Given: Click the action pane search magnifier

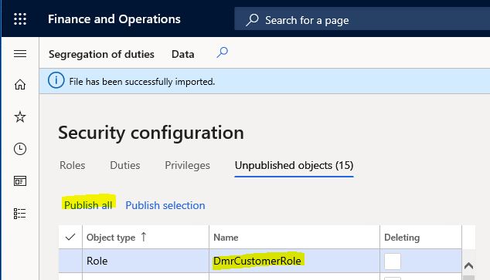Looking at the screenshot, I should (223, 52).
